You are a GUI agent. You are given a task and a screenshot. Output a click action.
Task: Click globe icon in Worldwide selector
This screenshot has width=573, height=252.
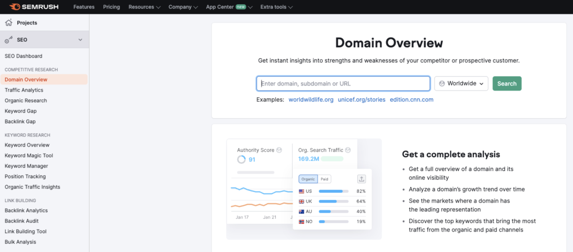click(442, 83)
